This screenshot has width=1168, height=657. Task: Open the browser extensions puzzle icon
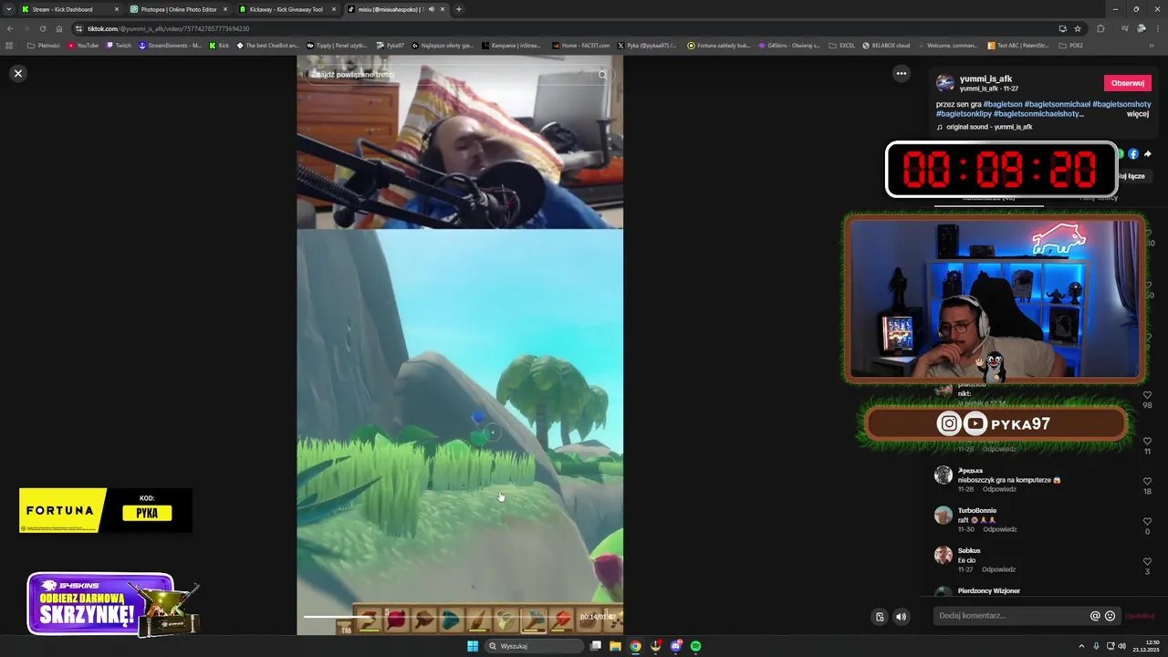[1100, 28]
